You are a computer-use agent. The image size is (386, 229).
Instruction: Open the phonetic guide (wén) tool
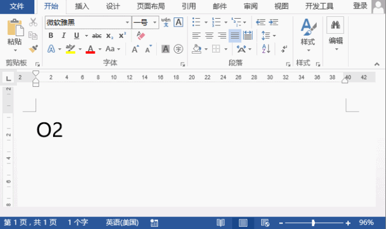coord(166,22)
